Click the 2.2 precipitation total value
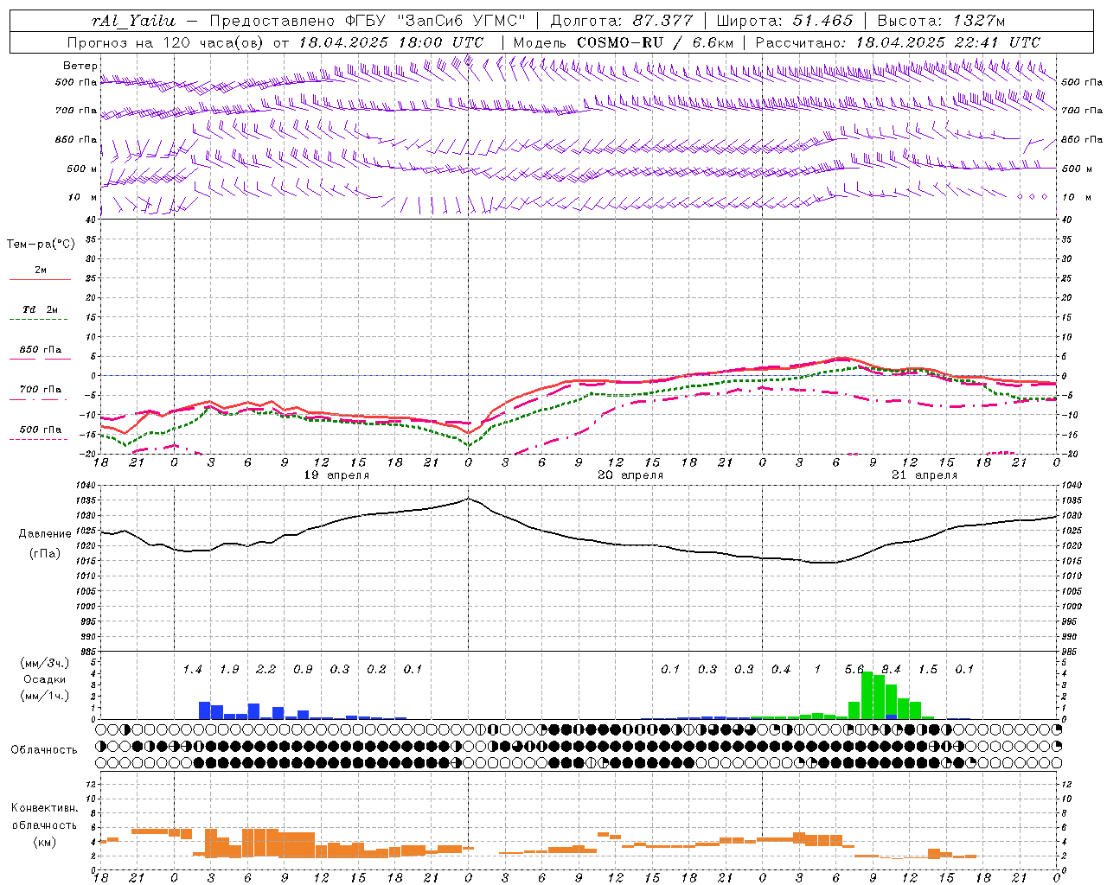 click(x=266, y=670)
